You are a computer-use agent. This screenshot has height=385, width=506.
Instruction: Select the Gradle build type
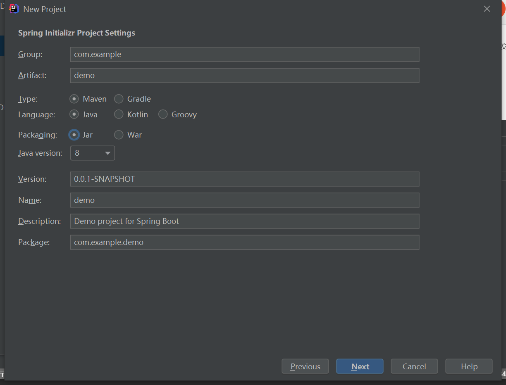pos(119,99)
